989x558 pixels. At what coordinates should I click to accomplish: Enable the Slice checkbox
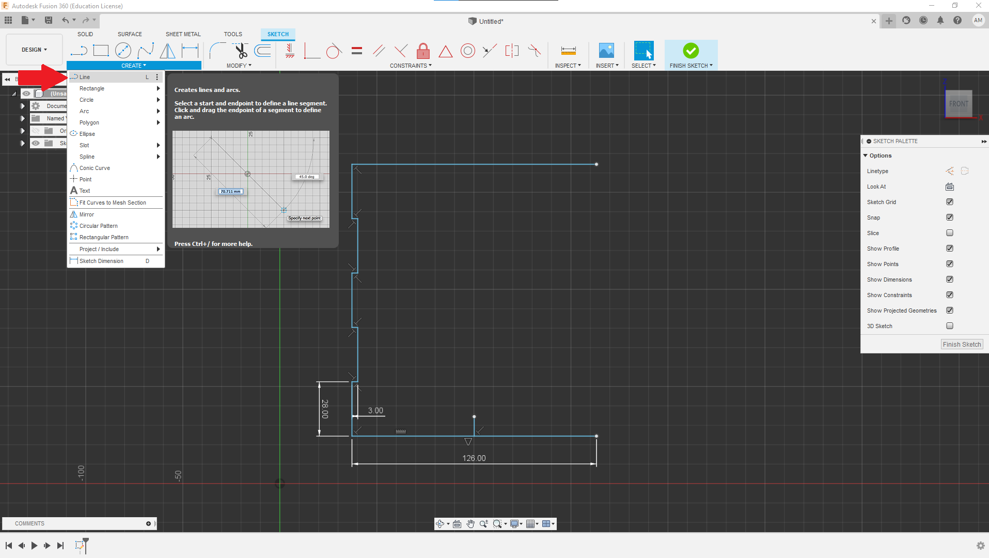949,233
